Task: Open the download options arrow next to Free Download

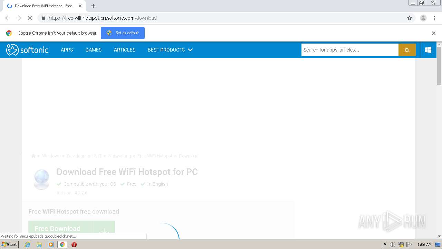Action: 104,230
